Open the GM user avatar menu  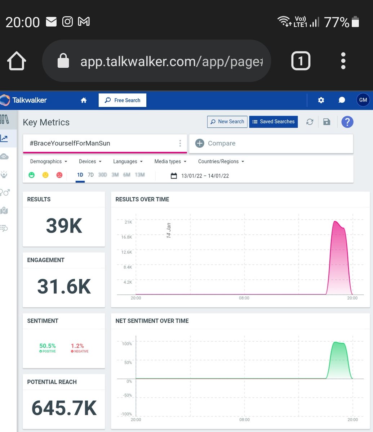(363, 100)
